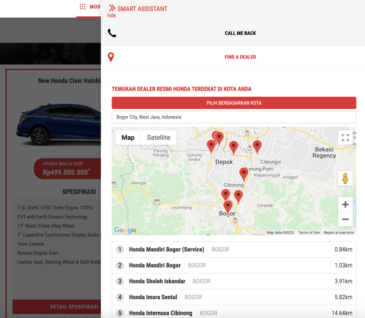Click New Honda Civic Hatchback heading

(x=69, y=81)
